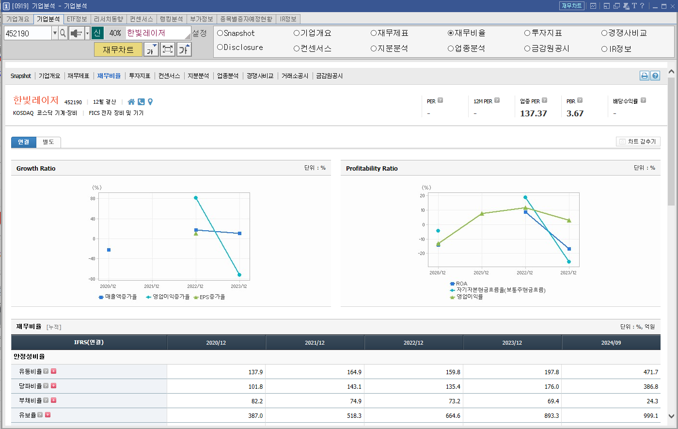This screenshot has width=678, height=429.
Task: Click the speaker announcement icon
Action: pyautogui.click(x=77, y=33)
